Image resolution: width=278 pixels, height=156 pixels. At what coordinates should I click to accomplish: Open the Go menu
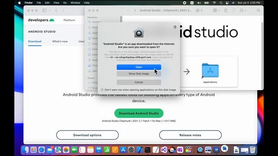tap(65, 3)
